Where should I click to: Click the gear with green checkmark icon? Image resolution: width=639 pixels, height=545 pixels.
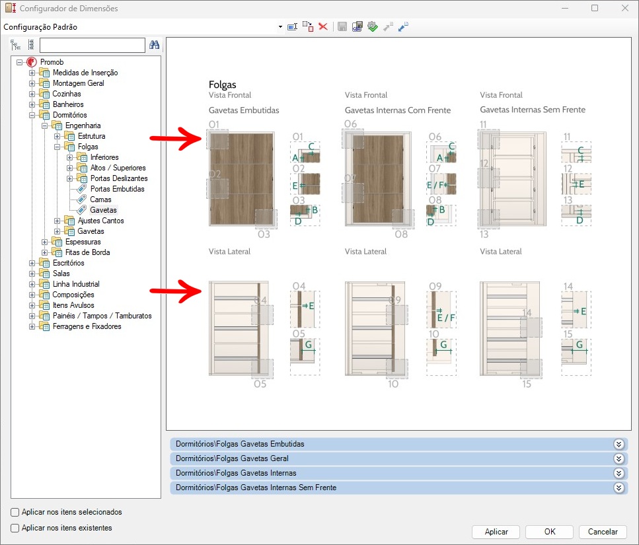click(x=373, y=26)
